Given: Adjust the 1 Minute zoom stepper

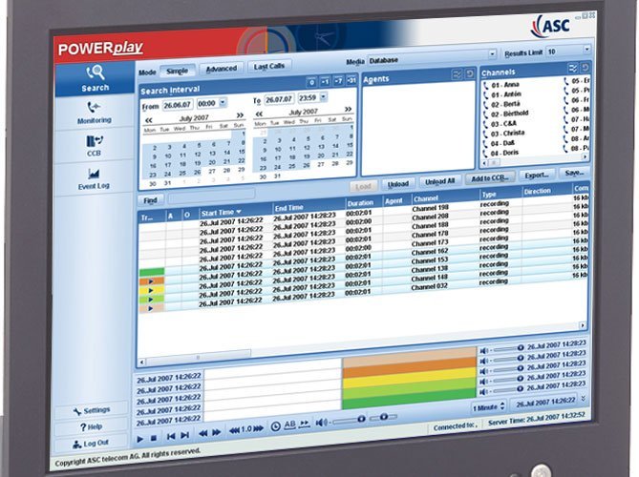Looking at the screenshot, I should pos(502,406).
